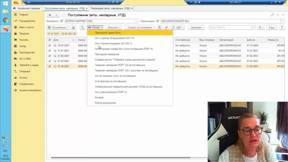The width and height of the screenshot is (288, 162).
Task: Click the back navigation arrow
Action: [x=50, y=15]
